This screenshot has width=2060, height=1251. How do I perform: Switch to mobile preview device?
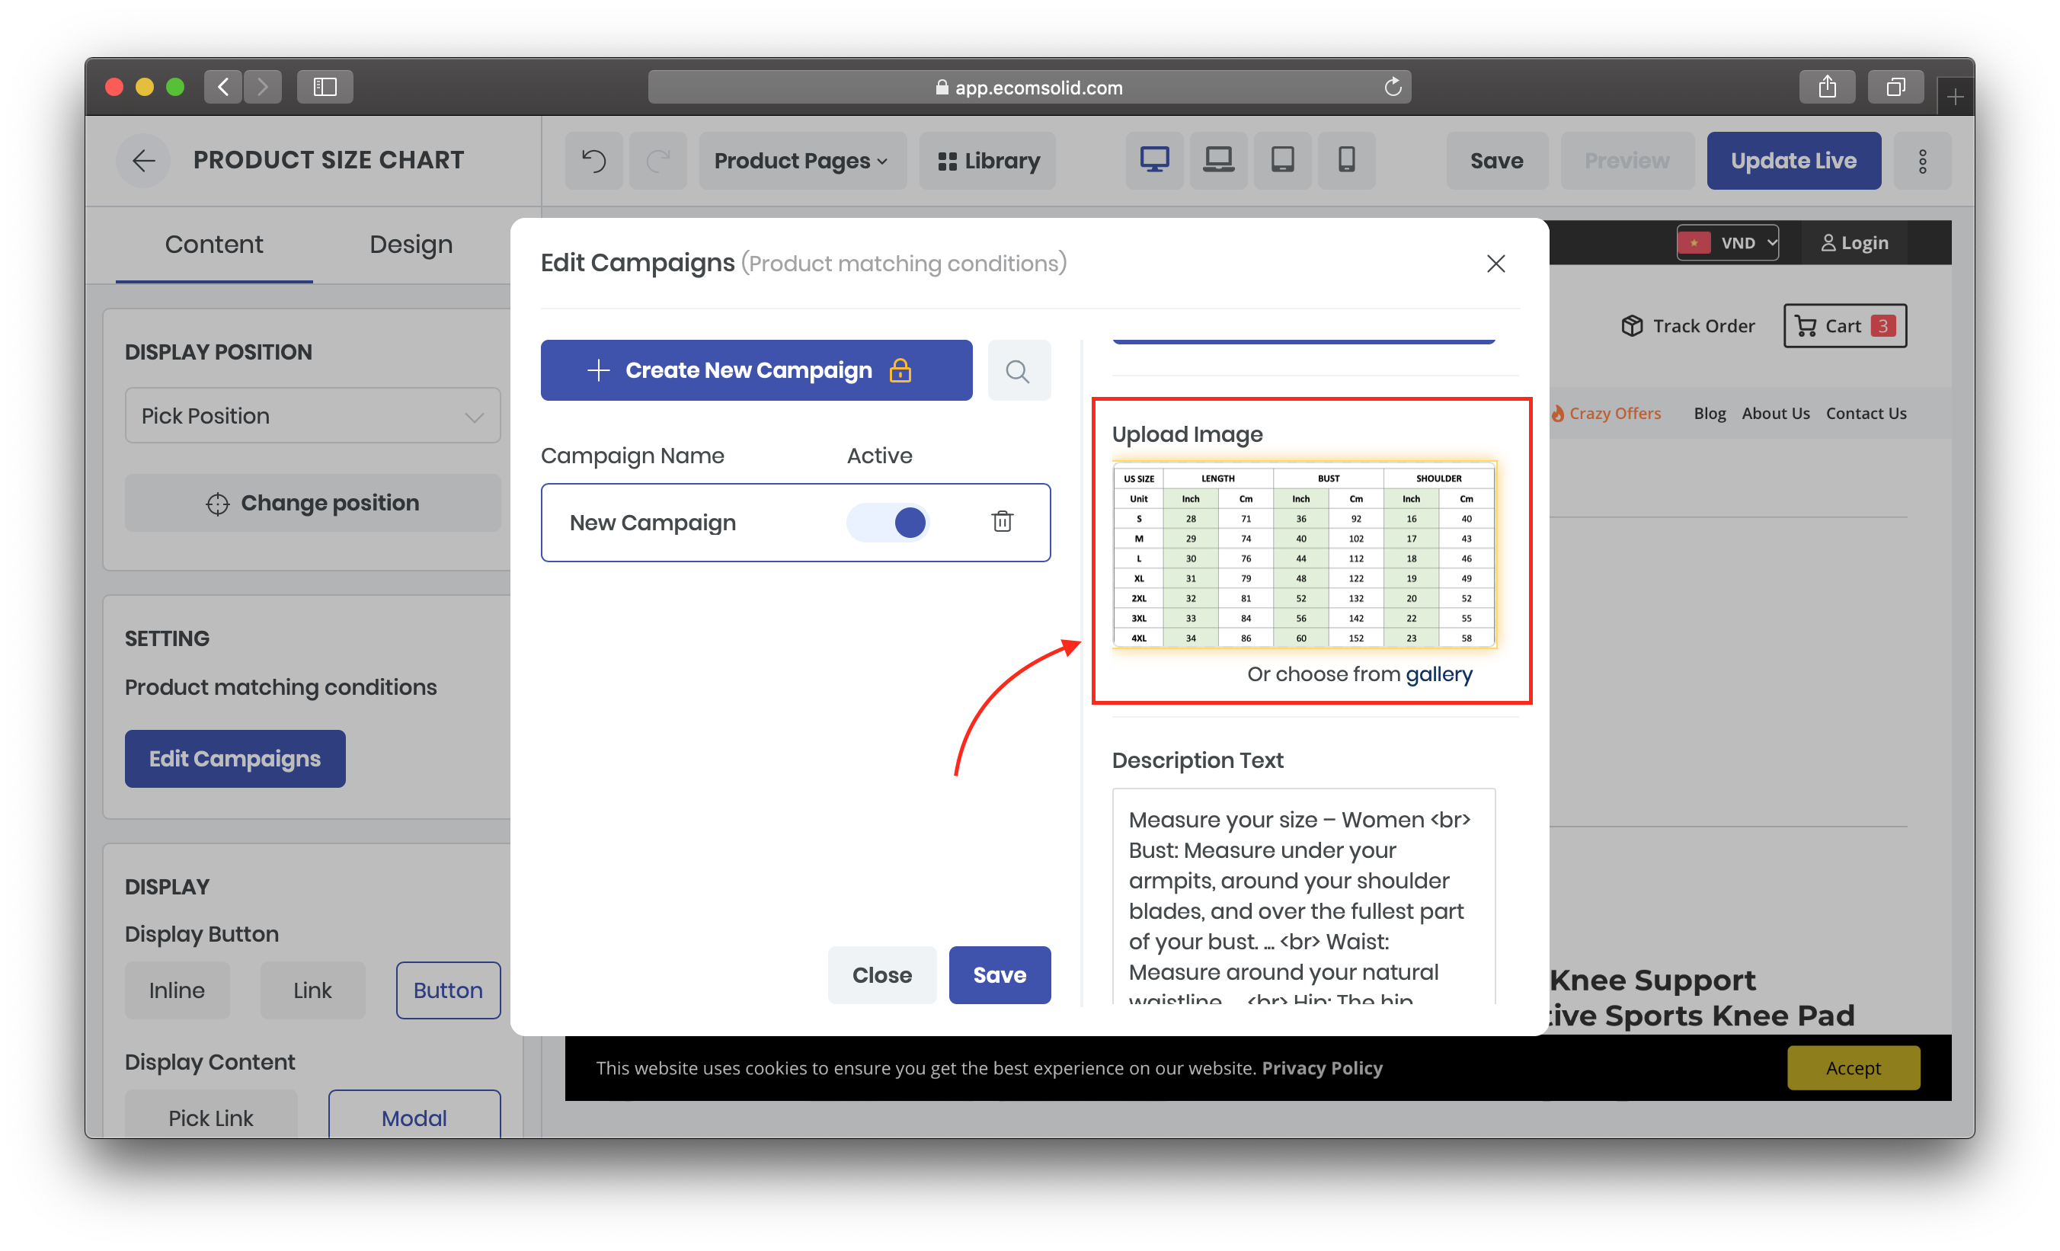[1346, 160]
